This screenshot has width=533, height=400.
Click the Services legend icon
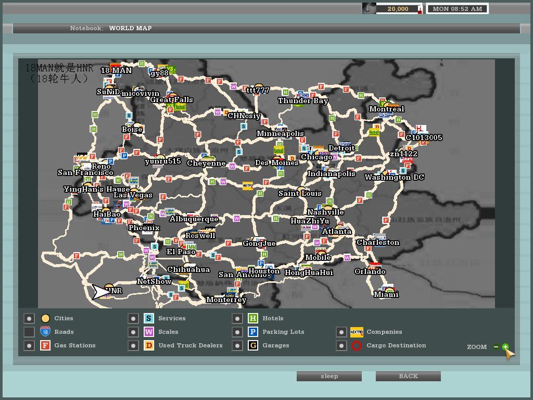point(149,318)
